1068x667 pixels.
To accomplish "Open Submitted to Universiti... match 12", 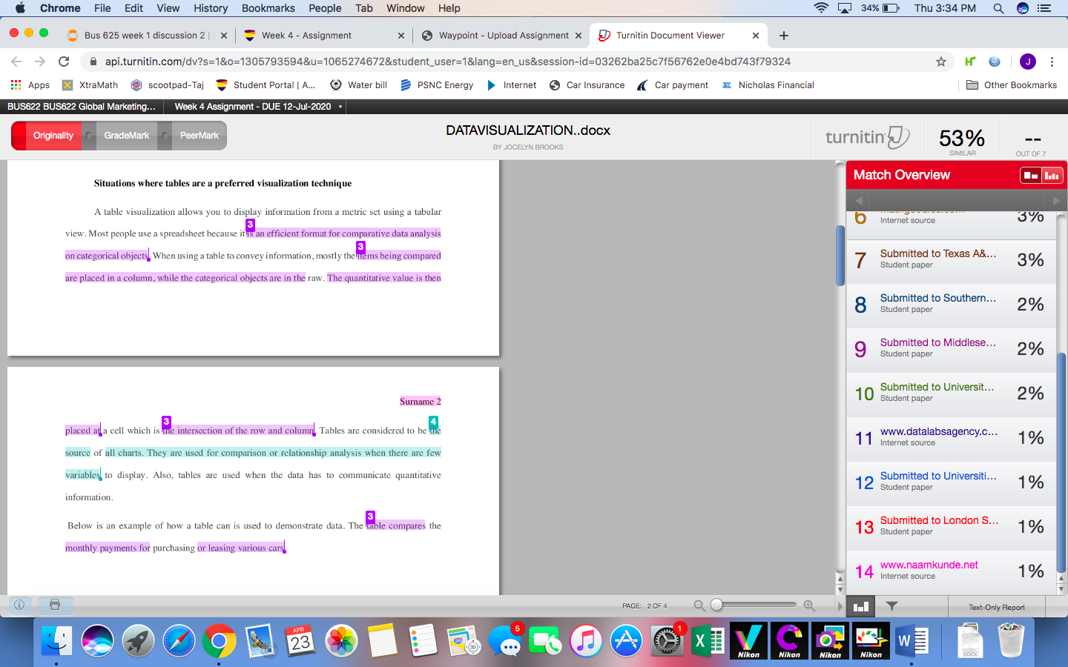I will pos(952,484).
